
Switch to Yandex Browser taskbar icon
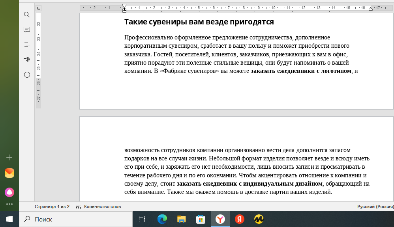[x=220, y=219]
